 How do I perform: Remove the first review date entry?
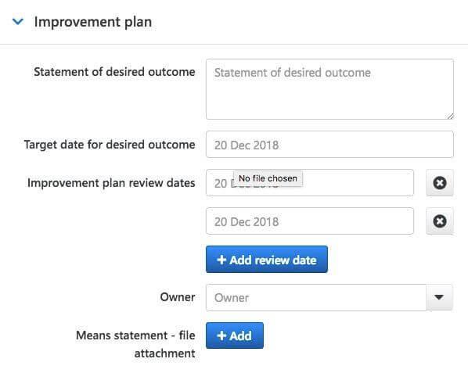(x=440, y=183)
